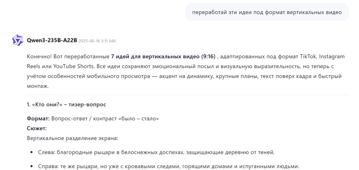This screenshot has width=359, height=170.
Task: Click the Qwen model avatar icon
Action: pyautogui.click(x=18, y=40)
